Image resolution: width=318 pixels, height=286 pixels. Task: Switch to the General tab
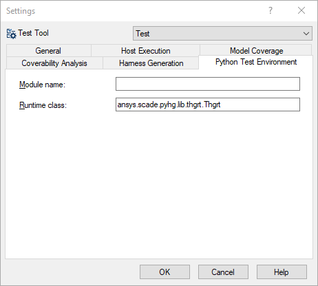tap(49, 51)
